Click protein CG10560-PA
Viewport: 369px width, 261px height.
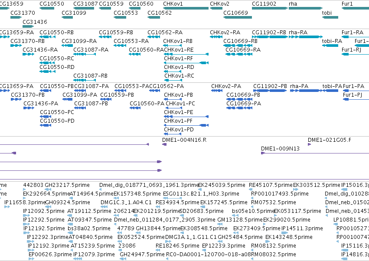[x=147, y=104]
